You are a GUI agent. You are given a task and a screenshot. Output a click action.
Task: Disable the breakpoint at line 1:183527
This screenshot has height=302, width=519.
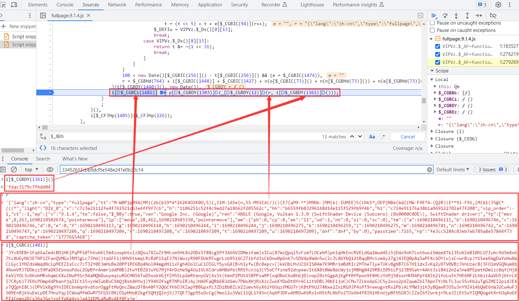click(x=438, y=46)
